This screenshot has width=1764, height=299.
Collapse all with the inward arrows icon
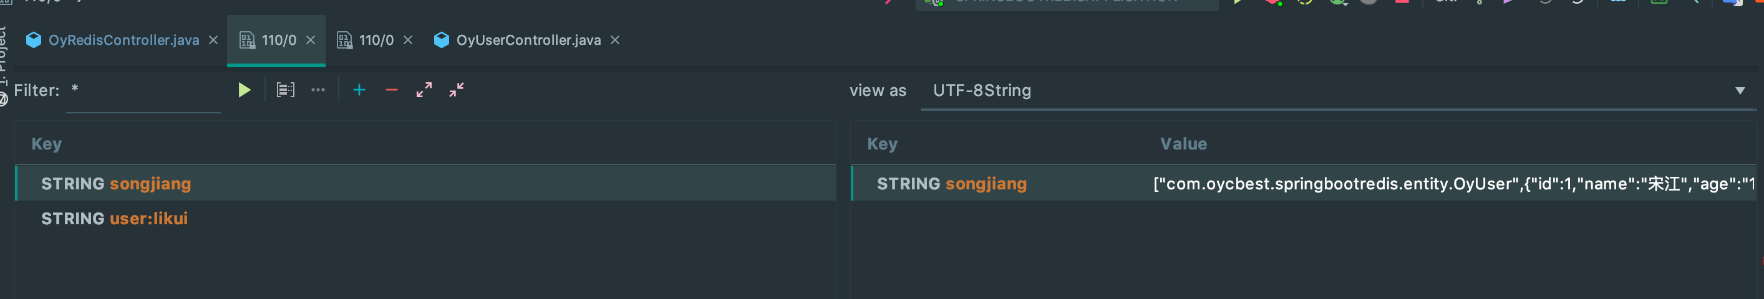[x=457, y=90]
